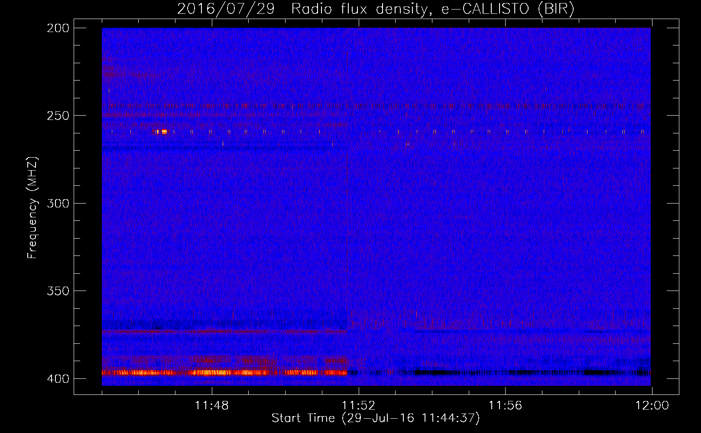Click the 12:00 time tick label
The height and width of the screenshot is (433, 701).
point(652,406)
